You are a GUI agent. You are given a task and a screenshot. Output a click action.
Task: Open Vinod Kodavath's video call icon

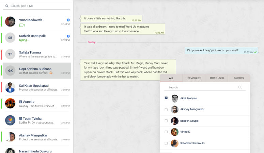[22, 25]
